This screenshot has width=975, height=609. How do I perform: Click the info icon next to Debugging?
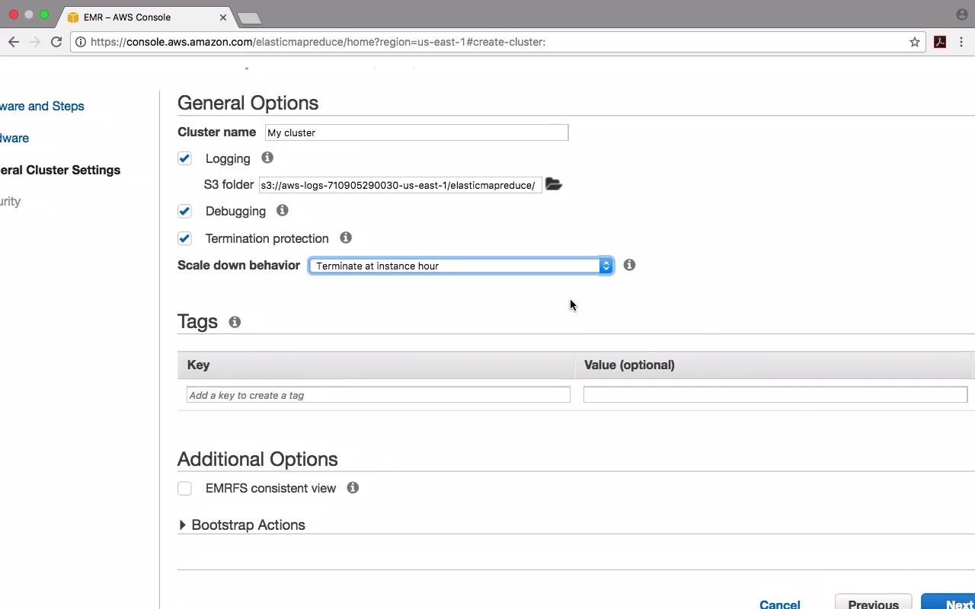(x=283, y=210)
